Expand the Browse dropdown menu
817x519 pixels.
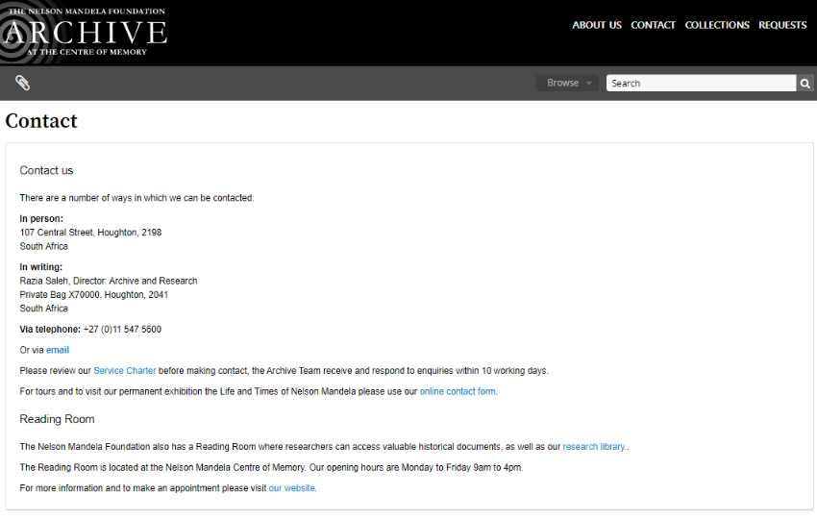point(567,84)
